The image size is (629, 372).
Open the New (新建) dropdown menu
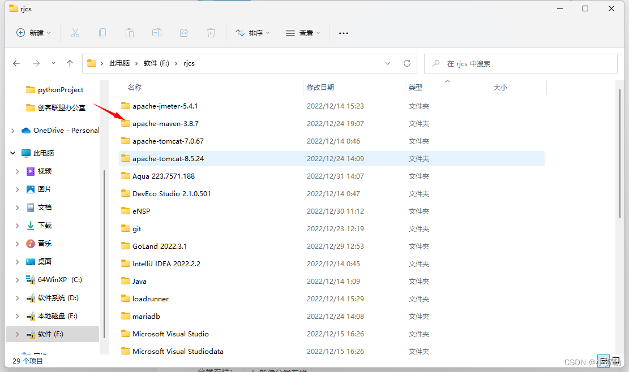[34, 33]
